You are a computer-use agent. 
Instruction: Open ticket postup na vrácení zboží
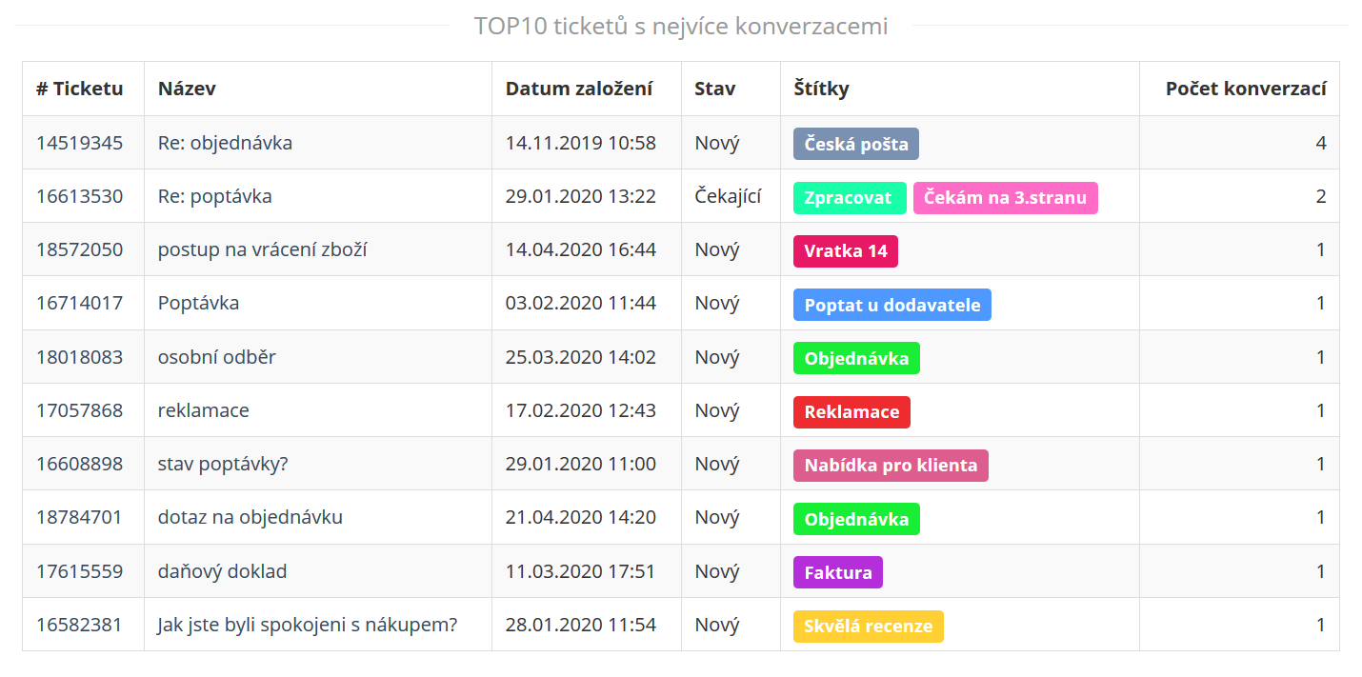(263, 249)
